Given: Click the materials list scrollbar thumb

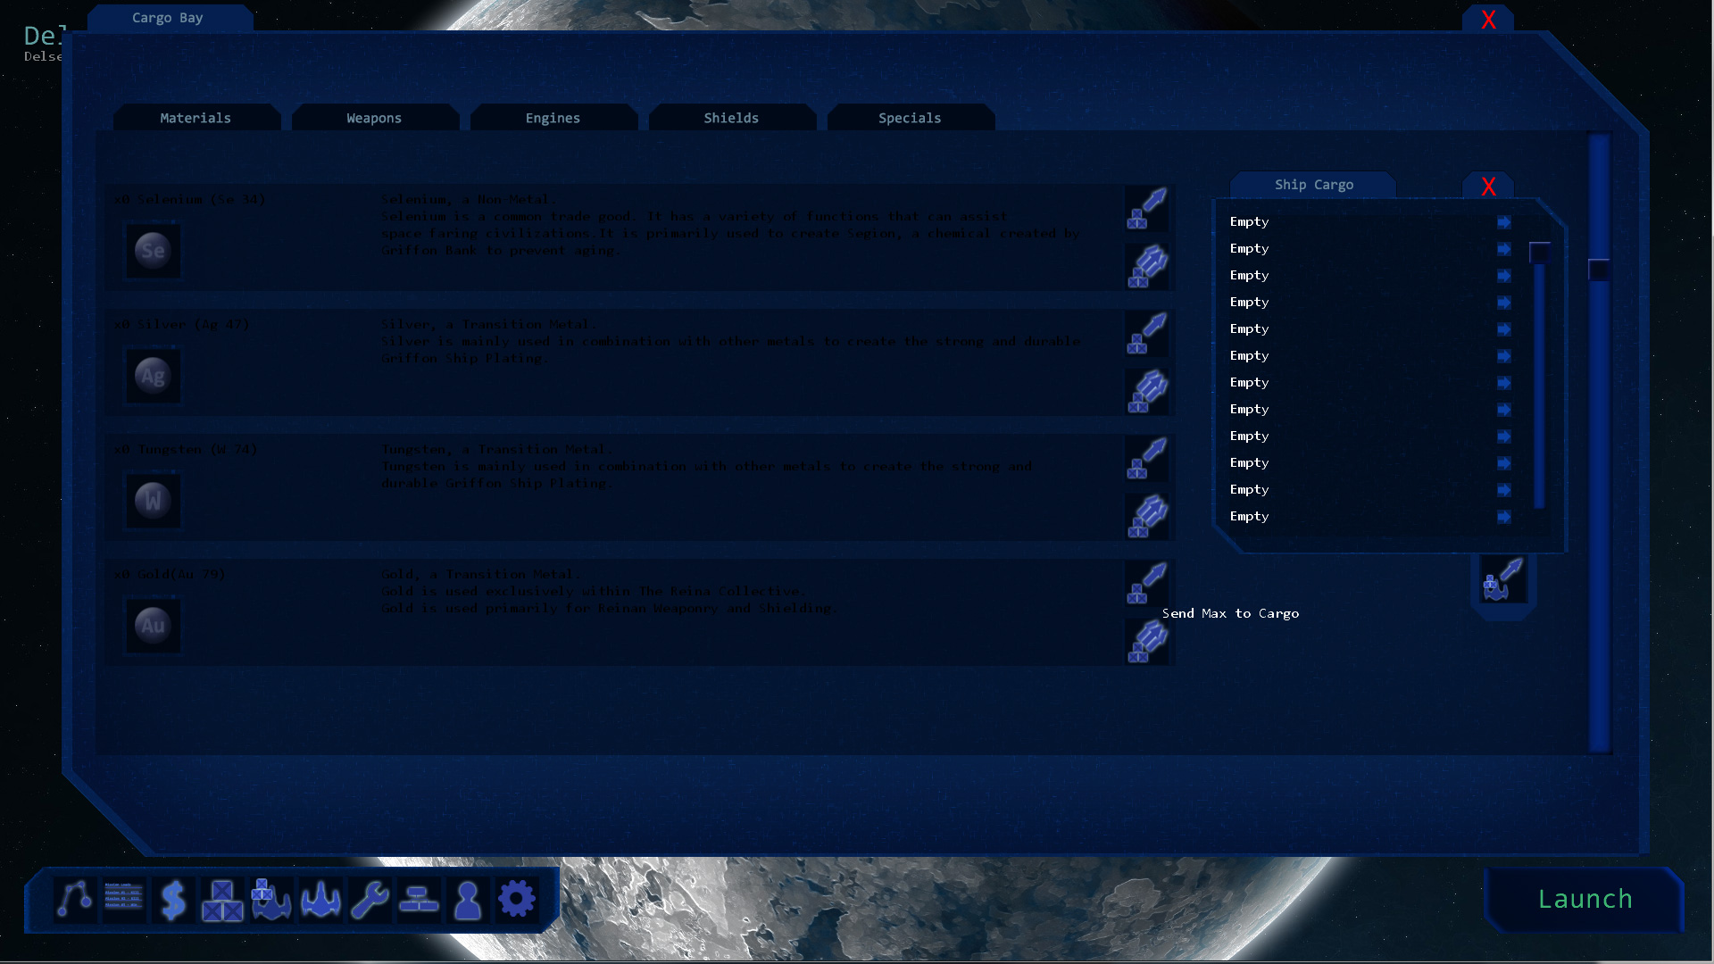Looking at the screenshot, I should (1599, 270).
